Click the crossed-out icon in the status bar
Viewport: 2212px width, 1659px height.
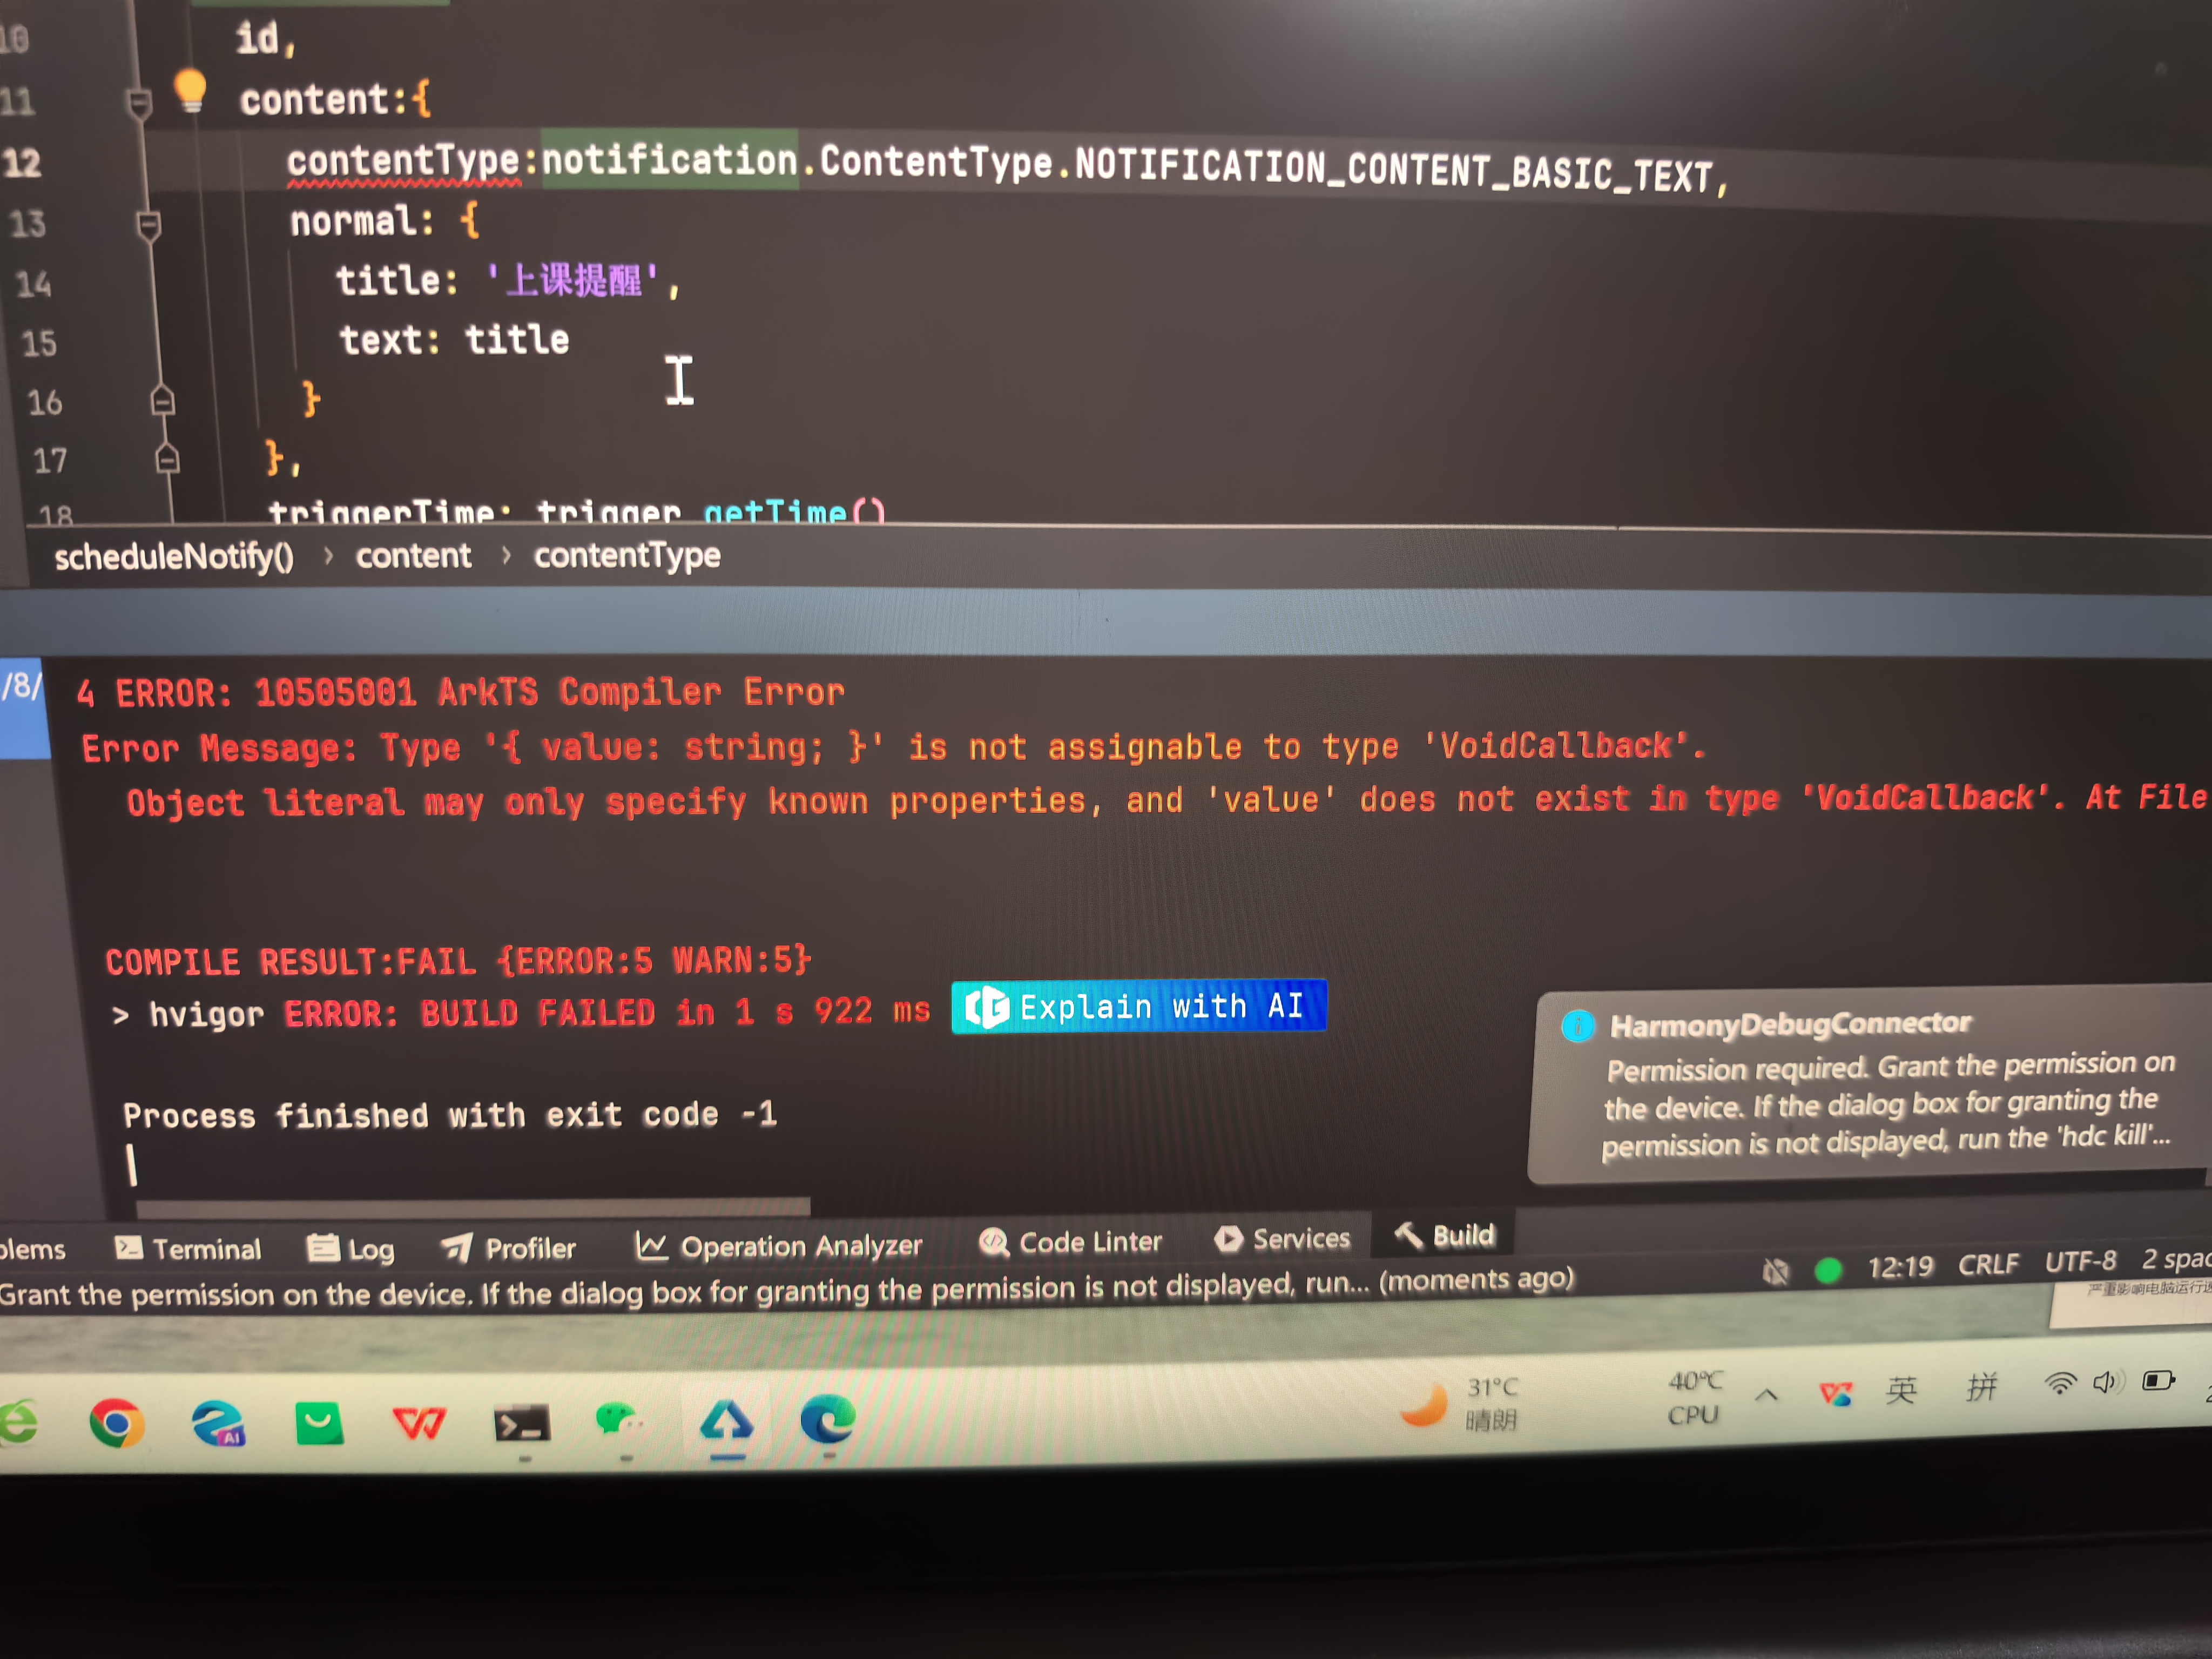pos(1775,1271)
